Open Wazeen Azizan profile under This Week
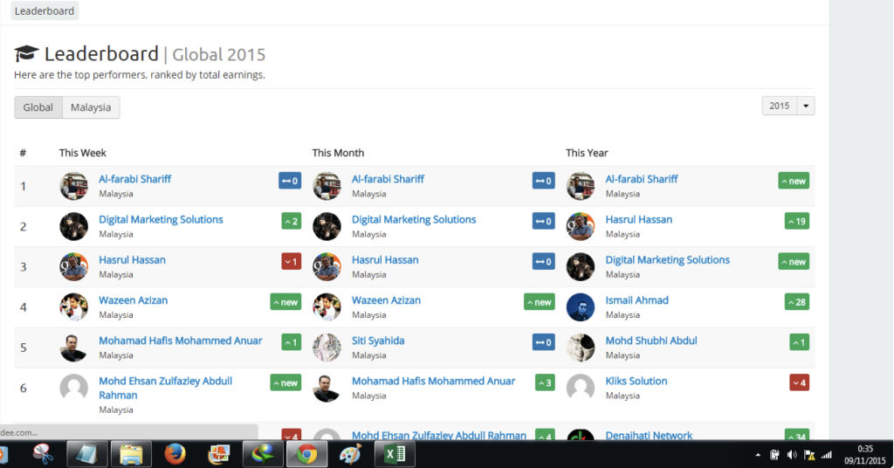This screenshot has height=468, width=894. click(x=133, y=300)
